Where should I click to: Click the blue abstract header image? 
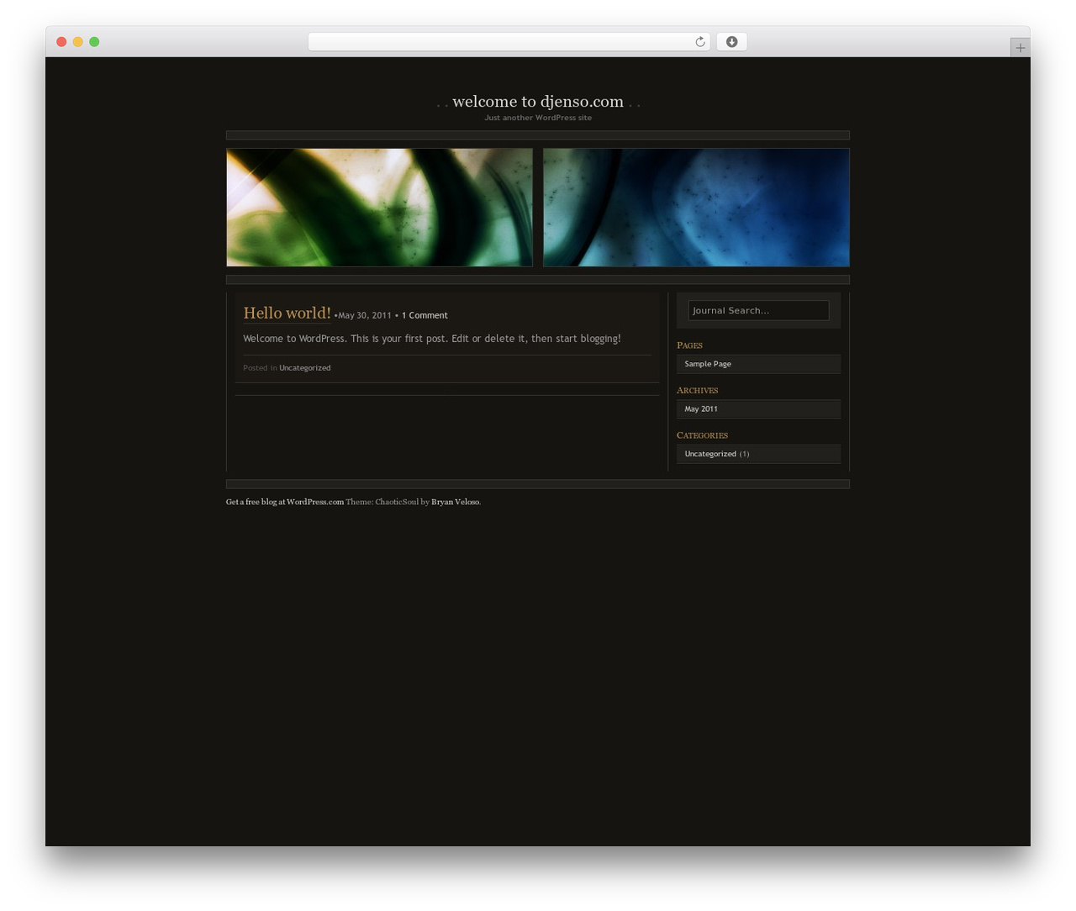[696, 208]
